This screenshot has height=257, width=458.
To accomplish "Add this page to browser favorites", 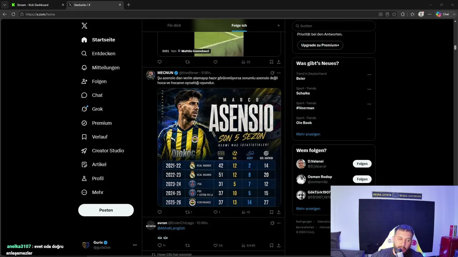I will point(394,14).
